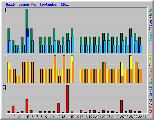Select the 'kB In' legend label
Viewport: 154px width, 120px height.
151,97
